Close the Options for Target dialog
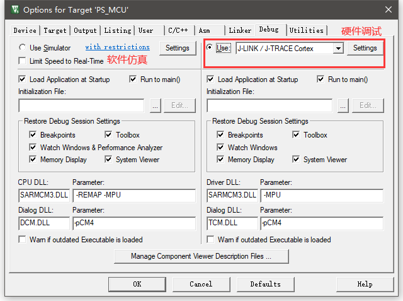403x301 pixels. tap(389, 10)
